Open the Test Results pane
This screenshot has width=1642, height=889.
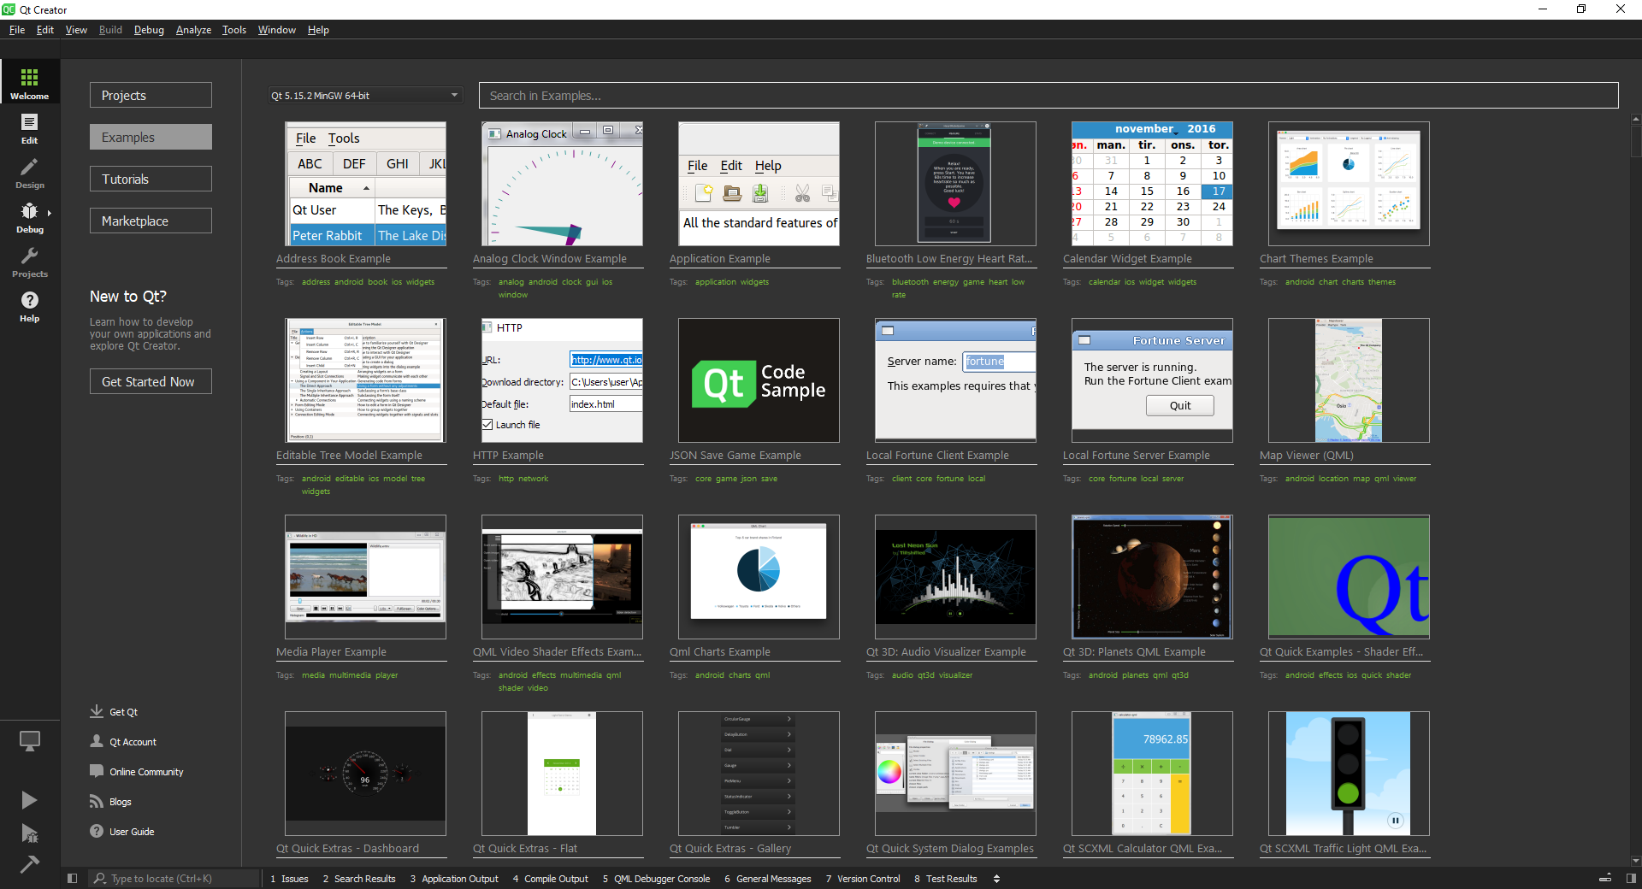tap(946, 878)
